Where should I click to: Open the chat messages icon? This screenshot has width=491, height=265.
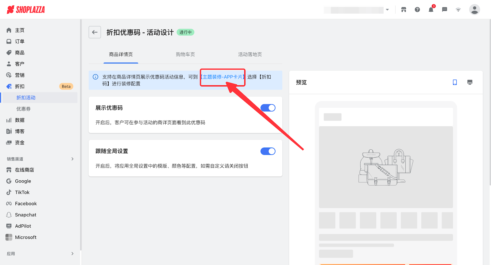click(x=444, y=10)
